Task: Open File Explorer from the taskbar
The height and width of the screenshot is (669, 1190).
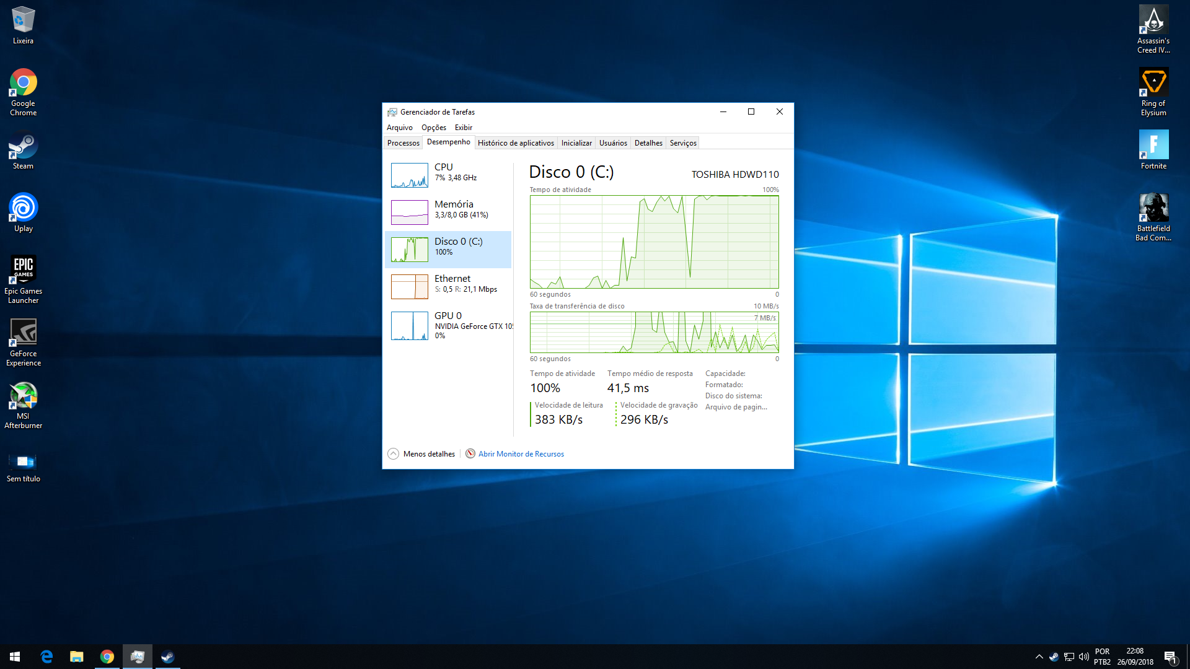Action: click(77, 657)
